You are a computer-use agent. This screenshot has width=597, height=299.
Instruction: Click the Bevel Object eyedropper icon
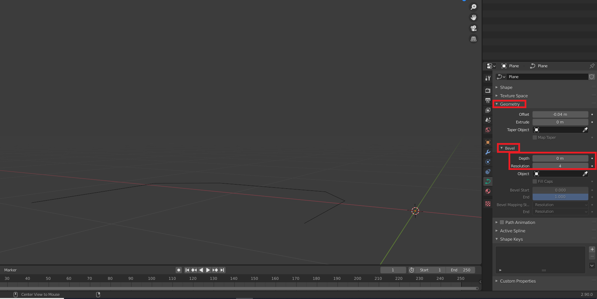coord(585,174)
